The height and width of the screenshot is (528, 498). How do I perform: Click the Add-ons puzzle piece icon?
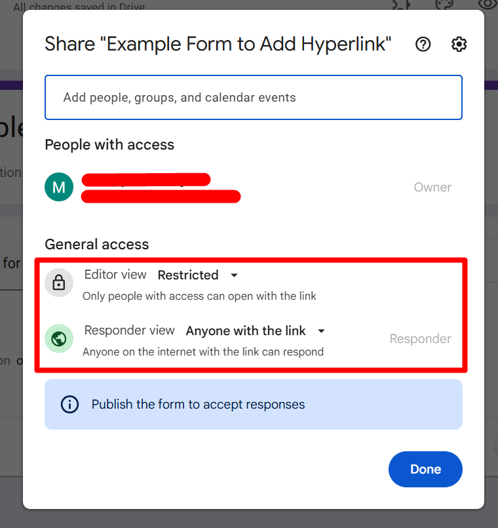(x=400, y=5)
